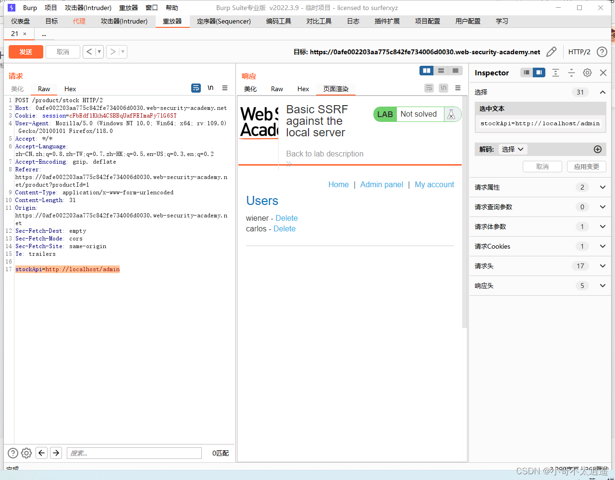Click the Home link in response
The width and height of the screenshot is (615, 480).
339,184
